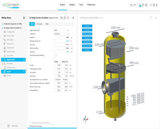Open the Project menu
The image size is (160, 129).
click(x=62, y=5)
